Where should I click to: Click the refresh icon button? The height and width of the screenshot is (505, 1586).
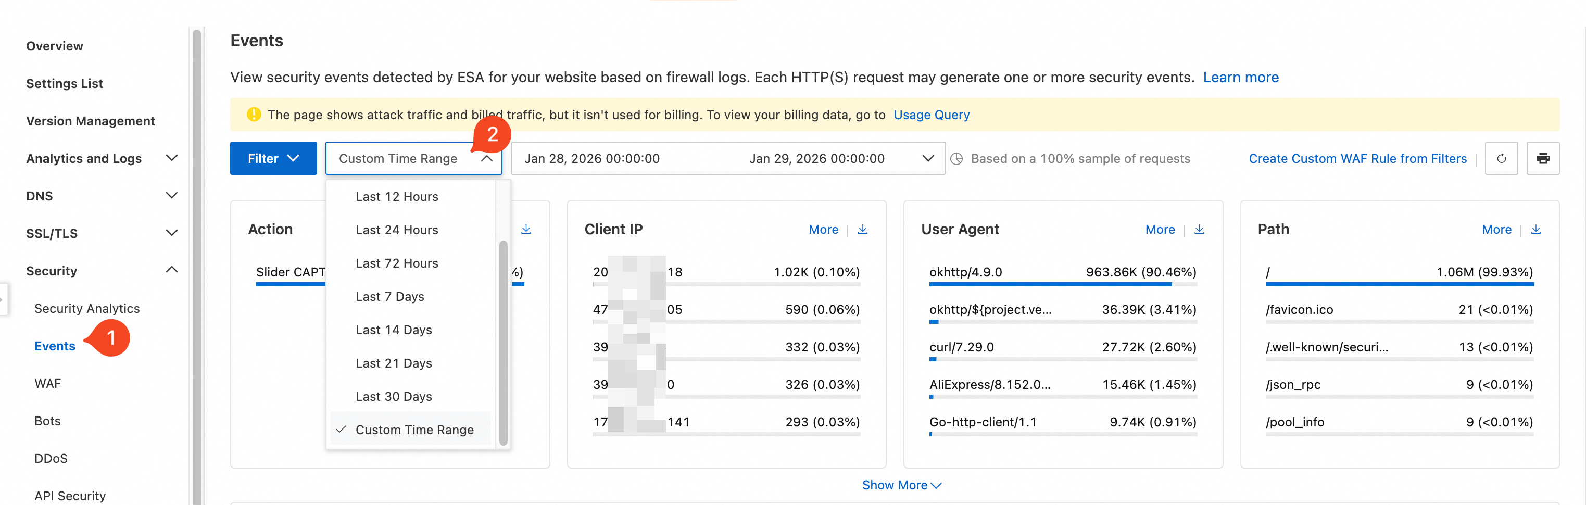point(1501,158)
